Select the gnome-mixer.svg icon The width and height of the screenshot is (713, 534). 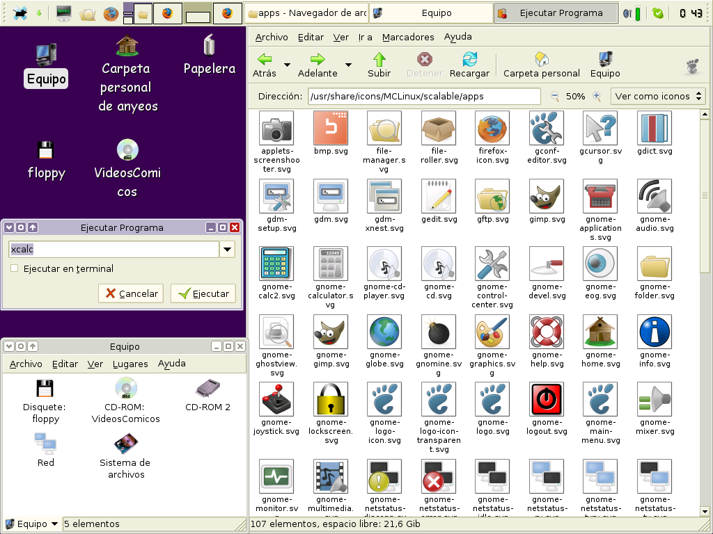[x=655, y=399]
